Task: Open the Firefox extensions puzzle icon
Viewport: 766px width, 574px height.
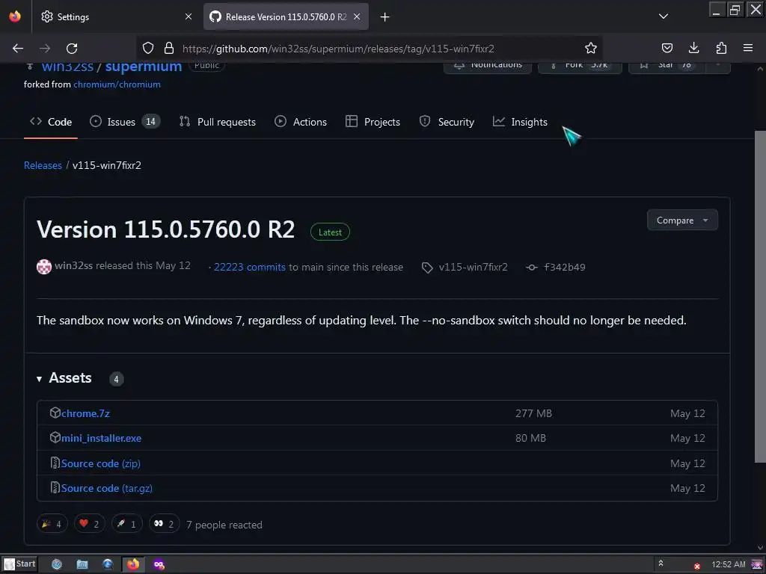Action: 721,48
